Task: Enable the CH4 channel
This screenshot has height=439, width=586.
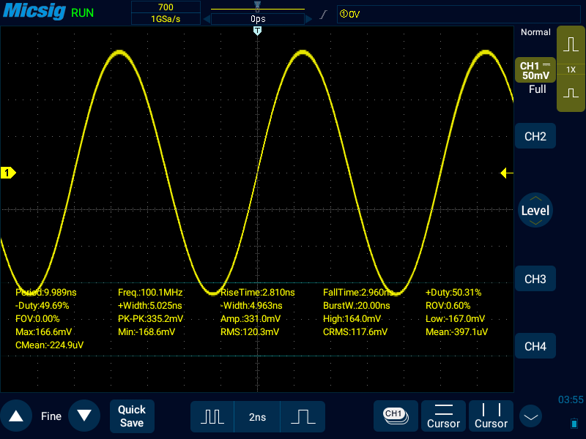Action: pos(535,346)
